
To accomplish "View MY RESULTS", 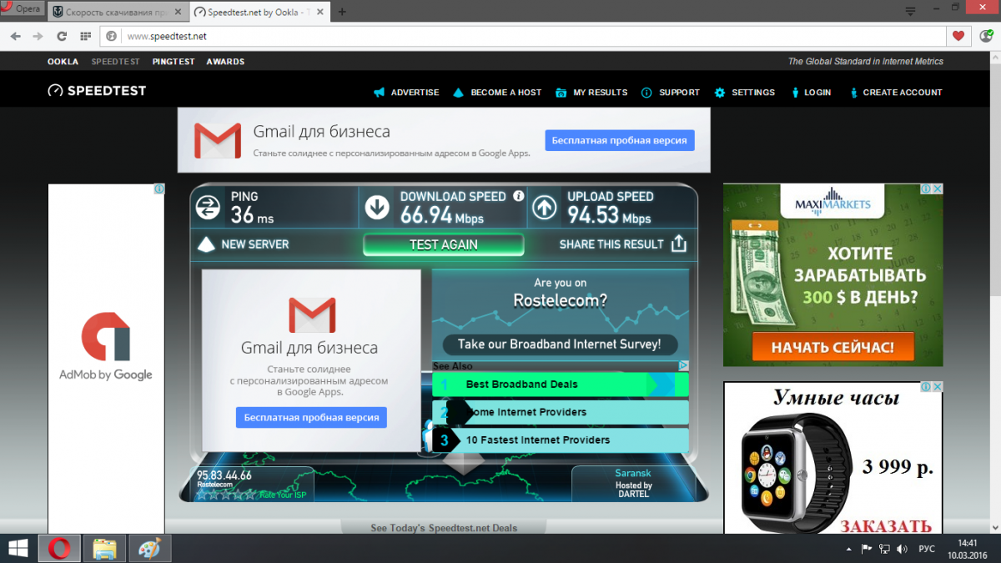I will (591, 93).
